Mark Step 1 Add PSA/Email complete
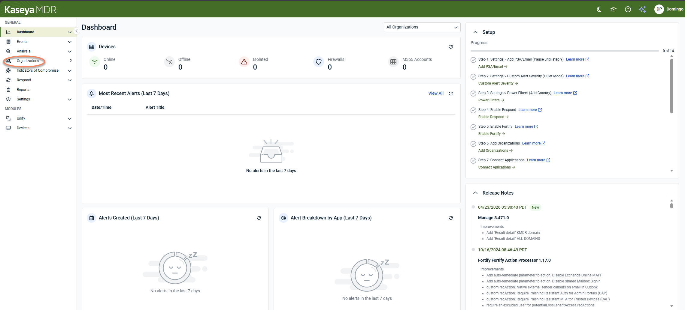Viewport: 685px width, 310px height. tap(473, 60)
